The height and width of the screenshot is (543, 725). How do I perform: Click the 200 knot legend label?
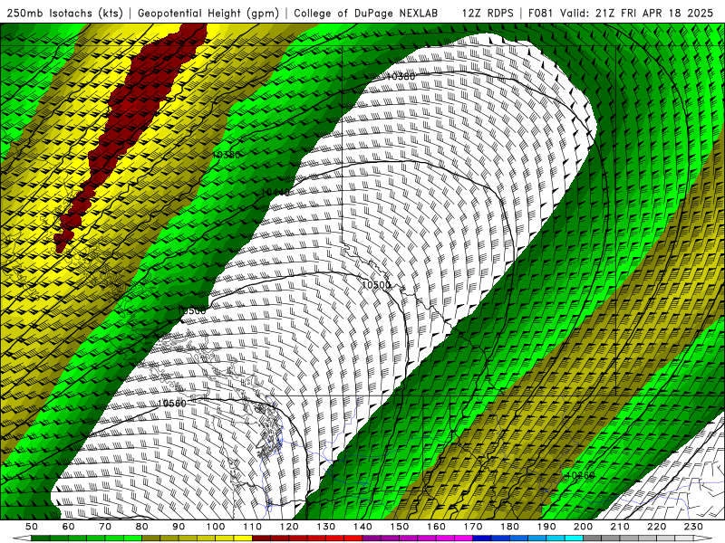(x=583, y=527)
